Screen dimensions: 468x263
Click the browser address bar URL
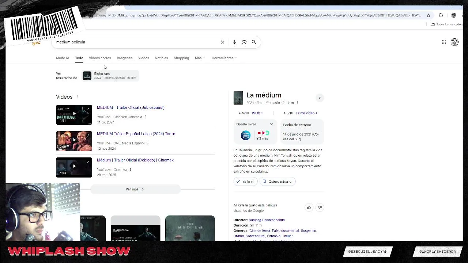258,15
